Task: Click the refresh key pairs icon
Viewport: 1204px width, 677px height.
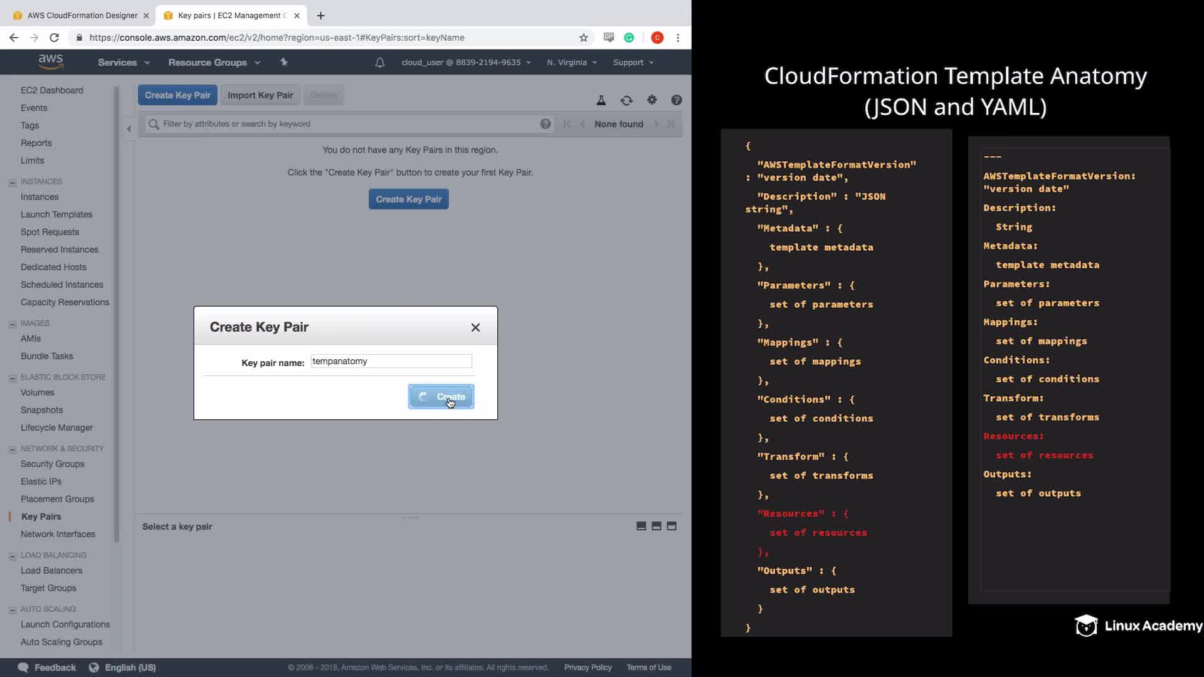Action: [x=626, y=100]
